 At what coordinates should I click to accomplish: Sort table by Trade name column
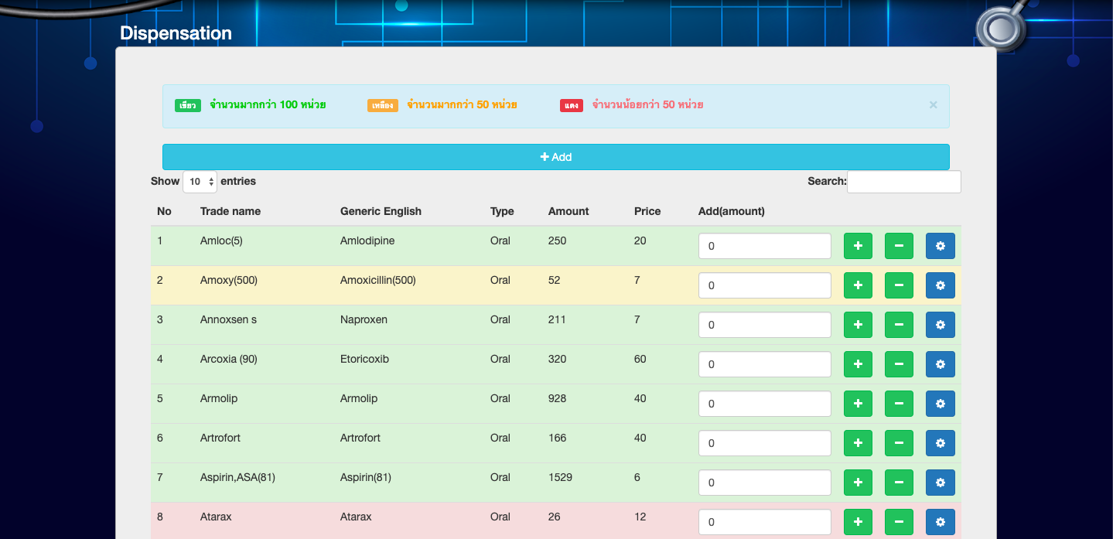(230, 211)
